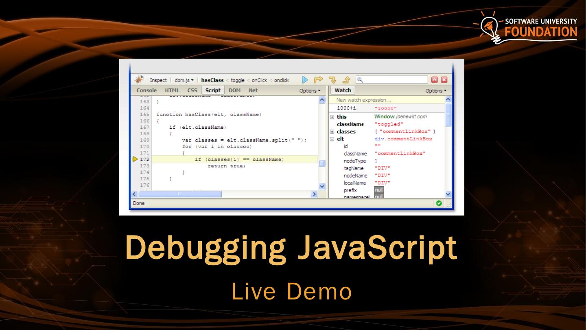The width and height of the screenshot is (586, 330).
Task: Click the Watch panel scrollbar down arrow
Action: coord(448,194)
